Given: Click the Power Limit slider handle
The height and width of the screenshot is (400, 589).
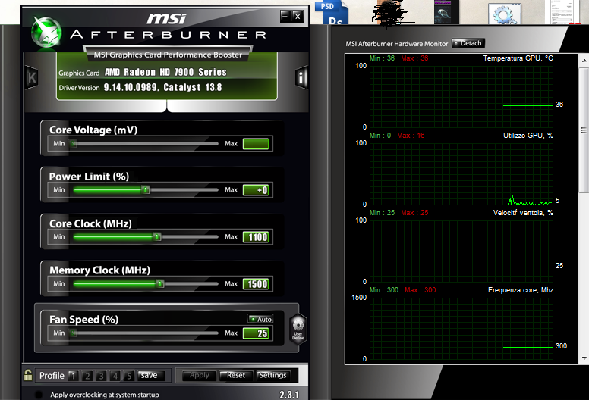Looking at the screenshot, I should tap(146, 189).
